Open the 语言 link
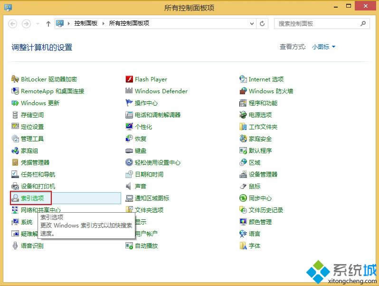 coord(255,234)
